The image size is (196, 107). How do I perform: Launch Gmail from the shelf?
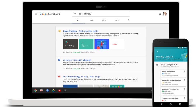(41, 90)
